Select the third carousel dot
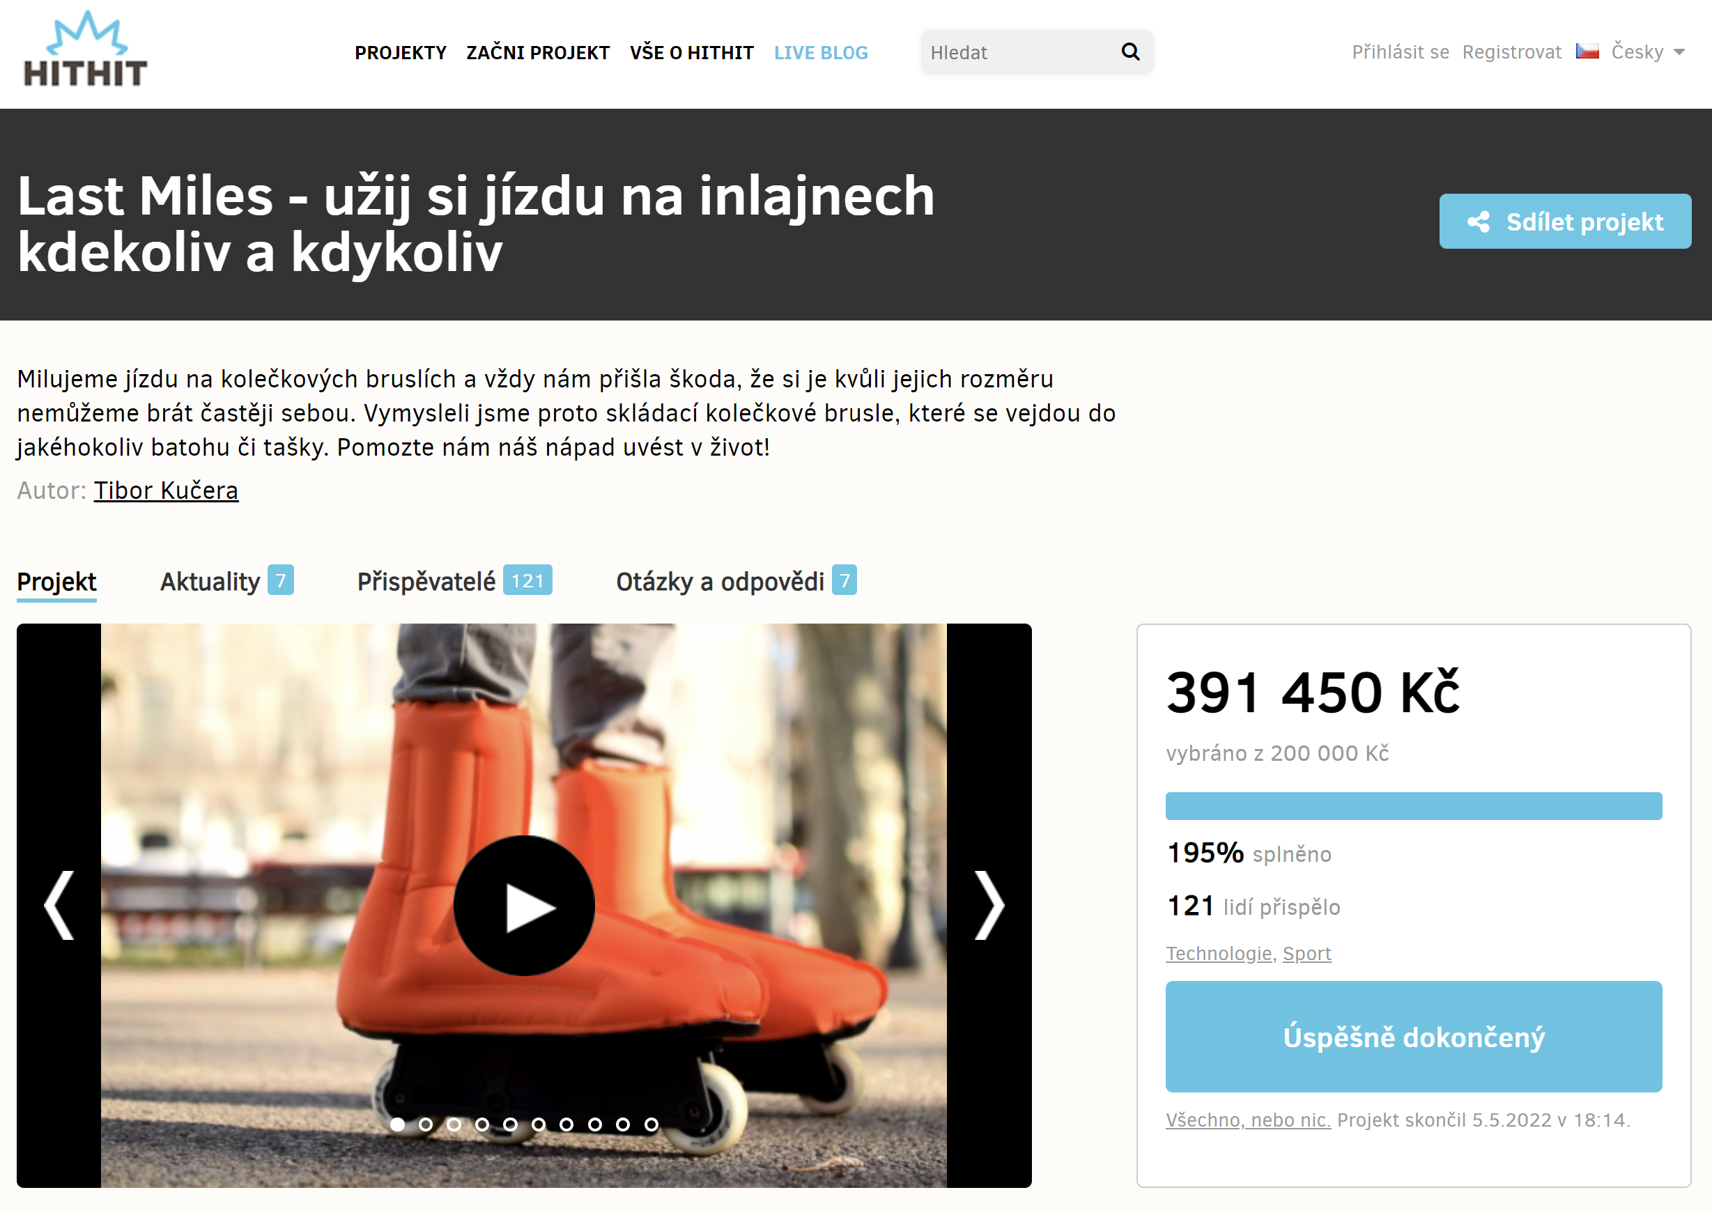 click(x=454, y=1124)
